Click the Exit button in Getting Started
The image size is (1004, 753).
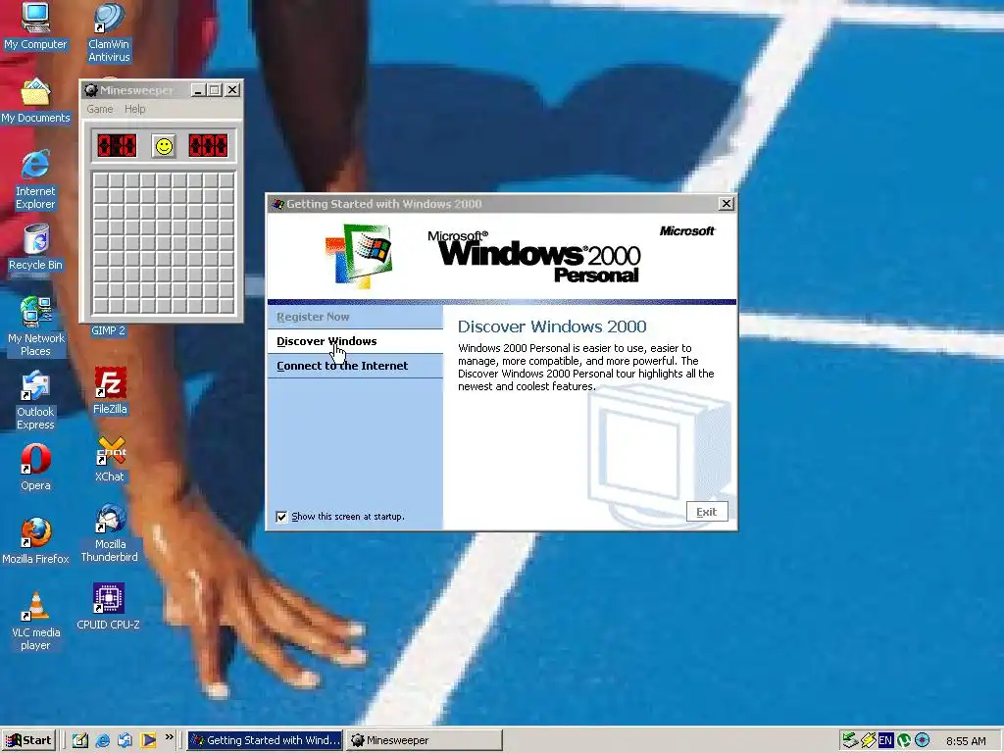pyautogui.click(x=707, y=512)
